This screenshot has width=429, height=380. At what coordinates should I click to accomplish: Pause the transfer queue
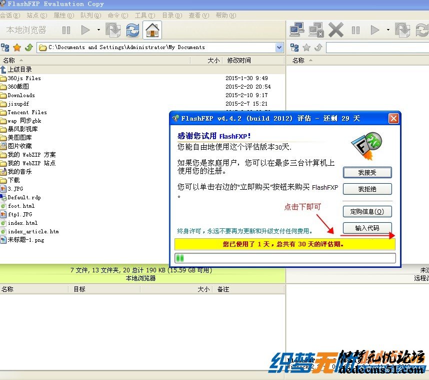66,30
